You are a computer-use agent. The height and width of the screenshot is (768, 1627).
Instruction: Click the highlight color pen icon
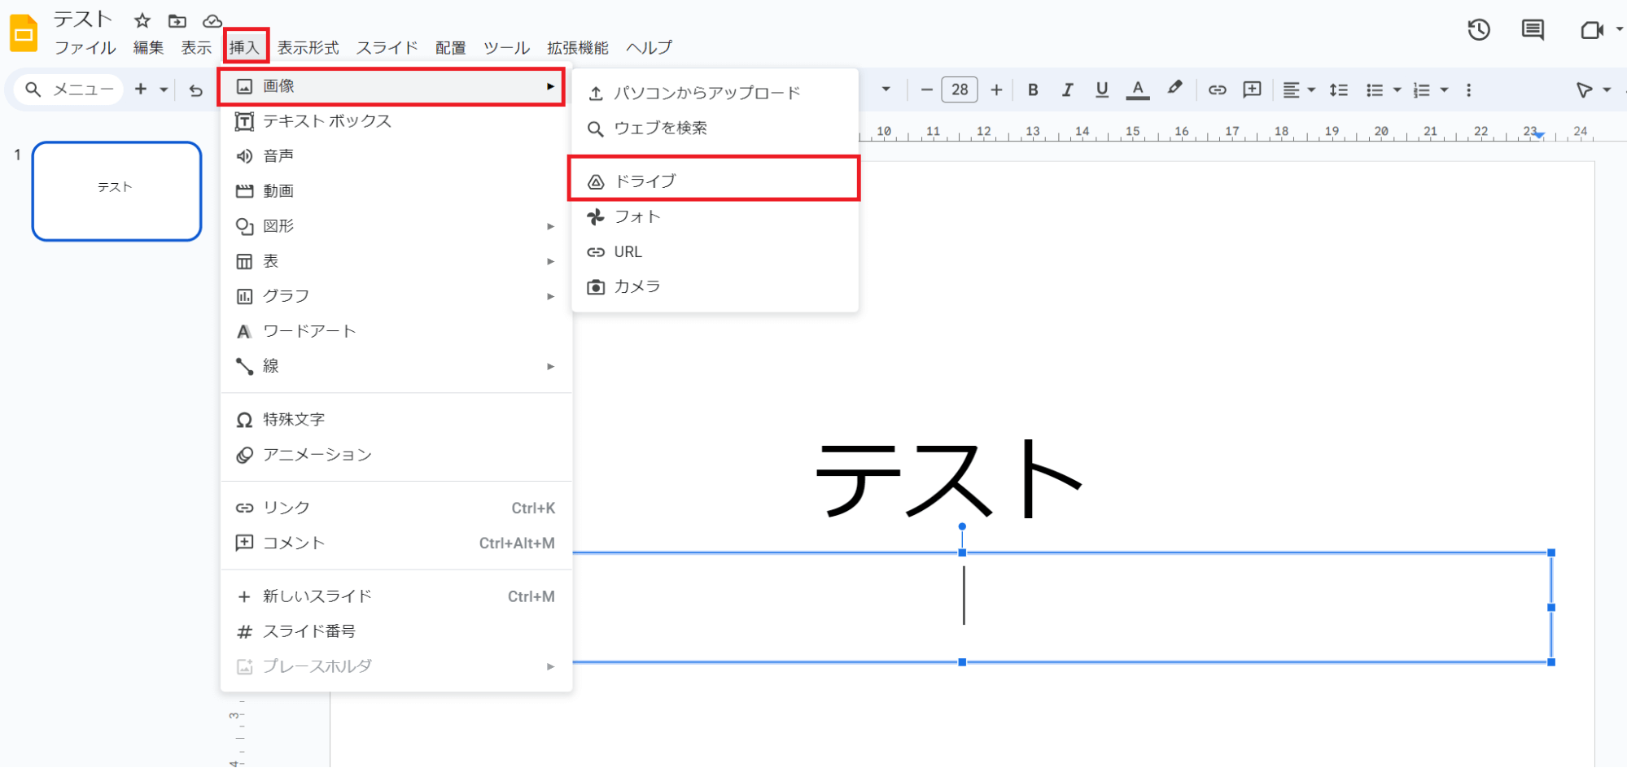pos(1174,89)
